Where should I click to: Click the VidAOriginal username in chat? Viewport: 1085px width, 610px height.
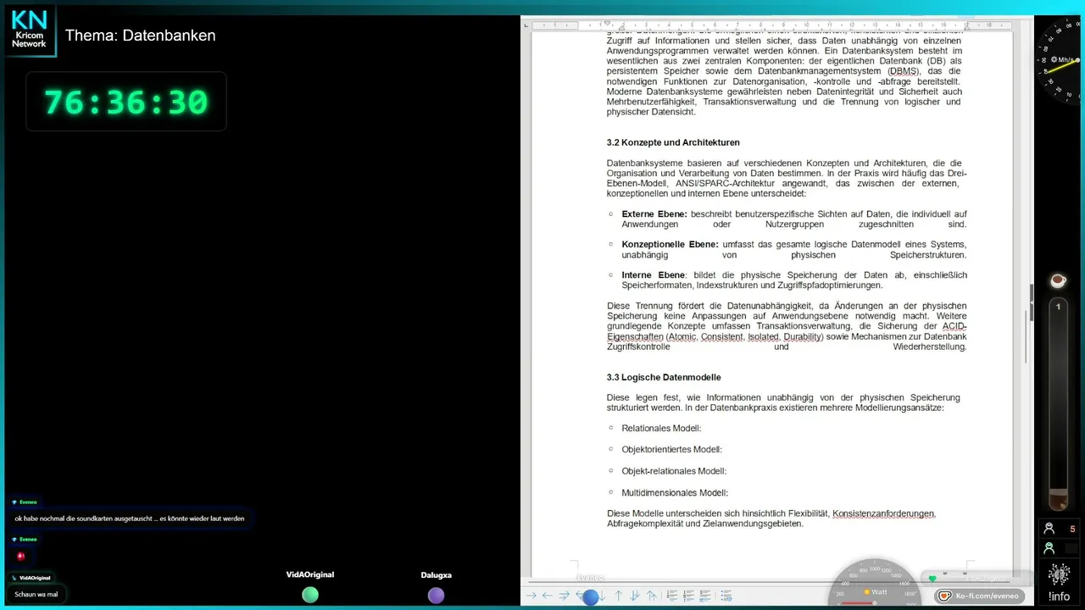tap(35, 578)
